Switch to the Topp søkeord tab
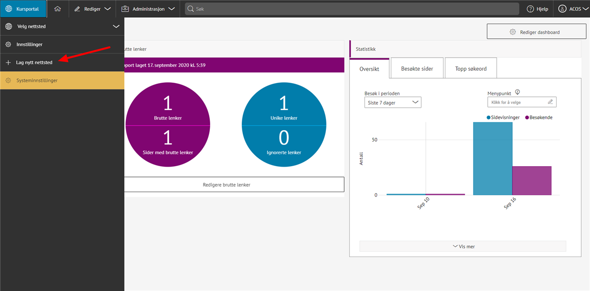Screen dimensions: 590x291 tap(471, 68)
